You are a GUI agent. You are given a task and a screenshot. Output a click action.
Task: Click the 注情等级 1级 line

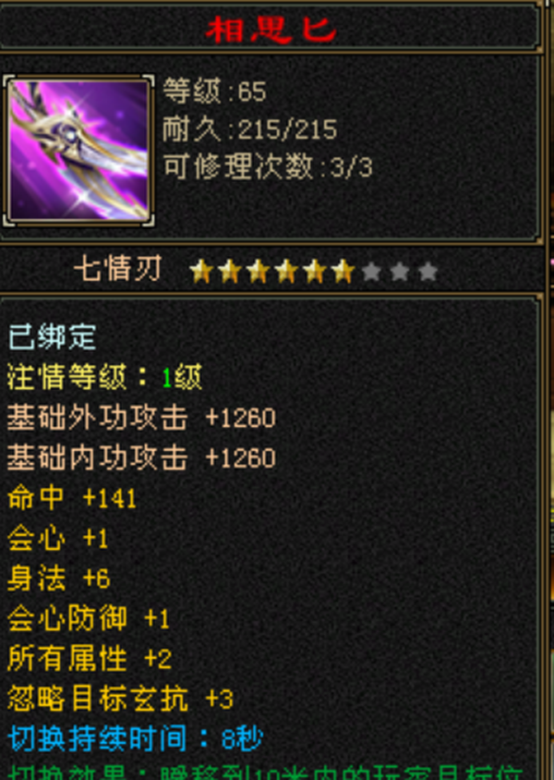(105, 377)
